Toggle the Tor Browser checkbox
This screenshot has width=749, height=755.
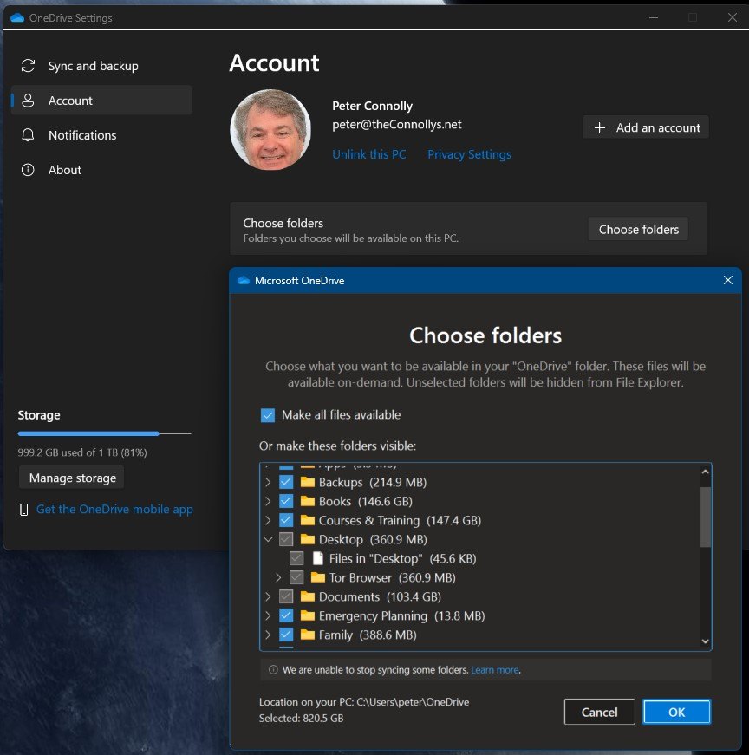(x=296, y=577)
